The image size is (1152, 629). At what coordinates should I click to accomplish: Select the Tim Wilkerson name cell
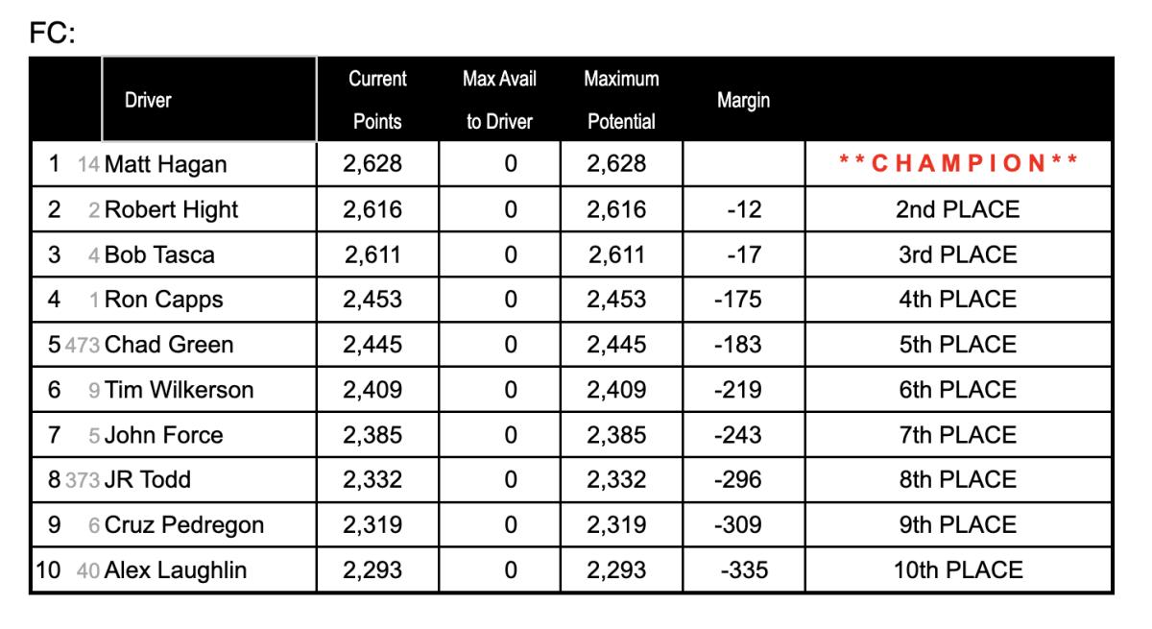pyautogui.click(x=180, y=390)
